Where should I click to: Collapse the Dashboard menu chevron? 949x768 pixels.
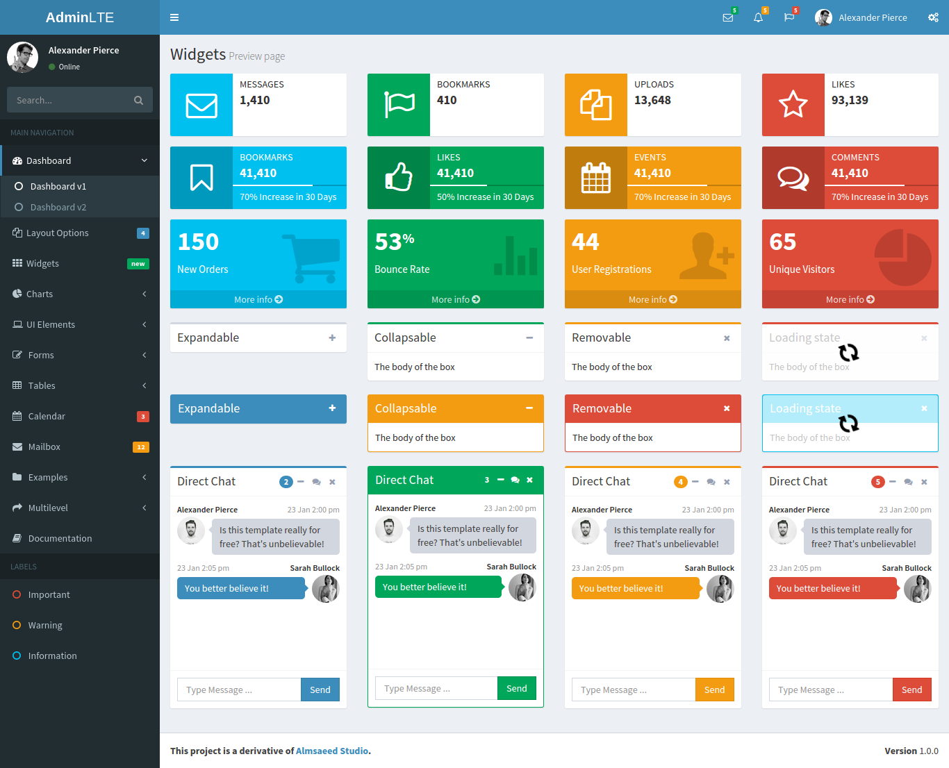(x=144, y=160)
